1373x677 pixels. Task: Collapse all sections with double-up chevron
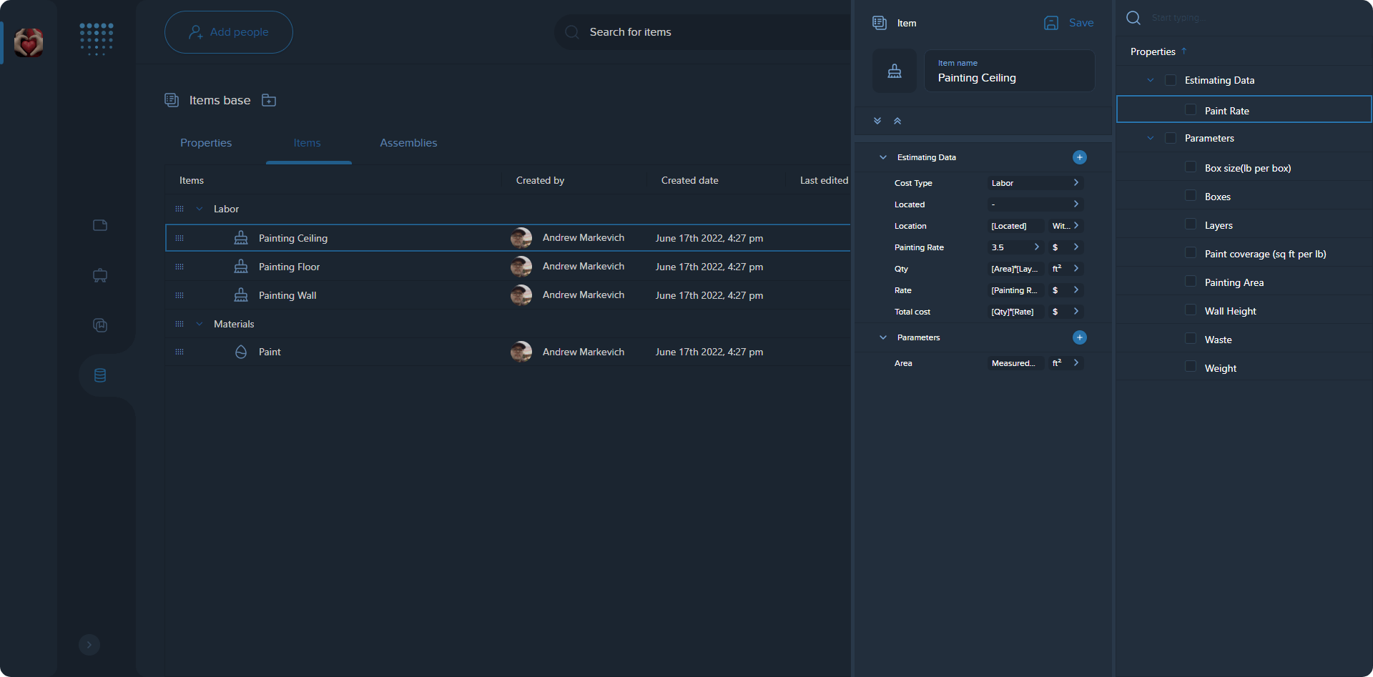pos(897,121)
